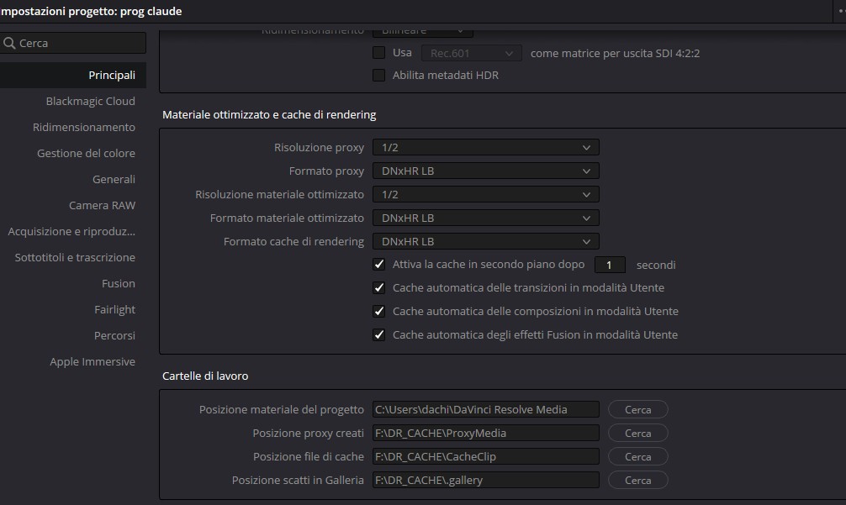Open Formato cache di rendering dropdown

coord(485,241)
